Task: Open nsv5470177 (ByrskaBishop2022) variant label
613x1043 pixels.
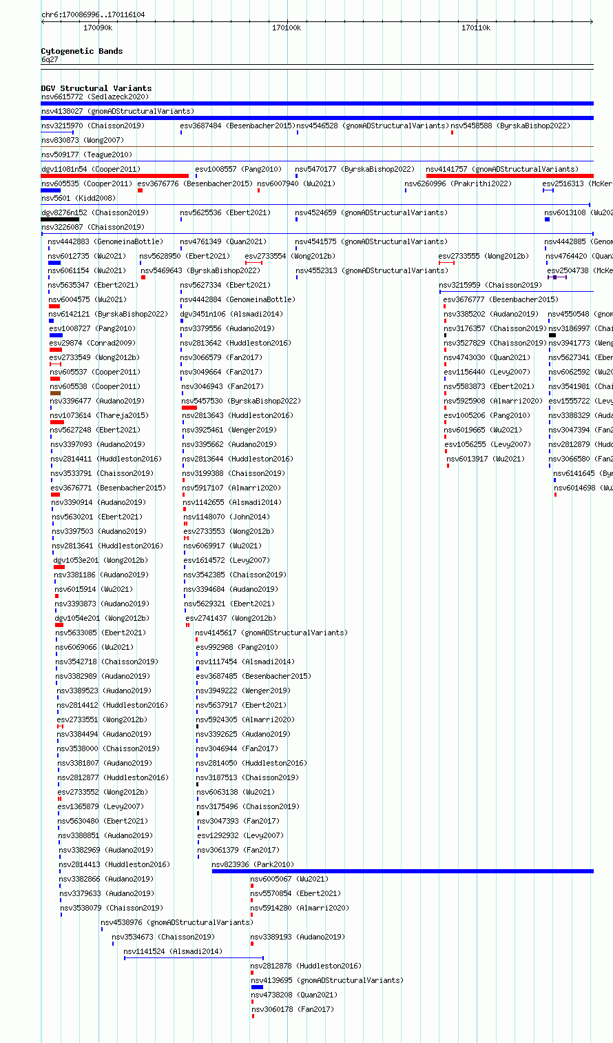Action: coord(355,170)
